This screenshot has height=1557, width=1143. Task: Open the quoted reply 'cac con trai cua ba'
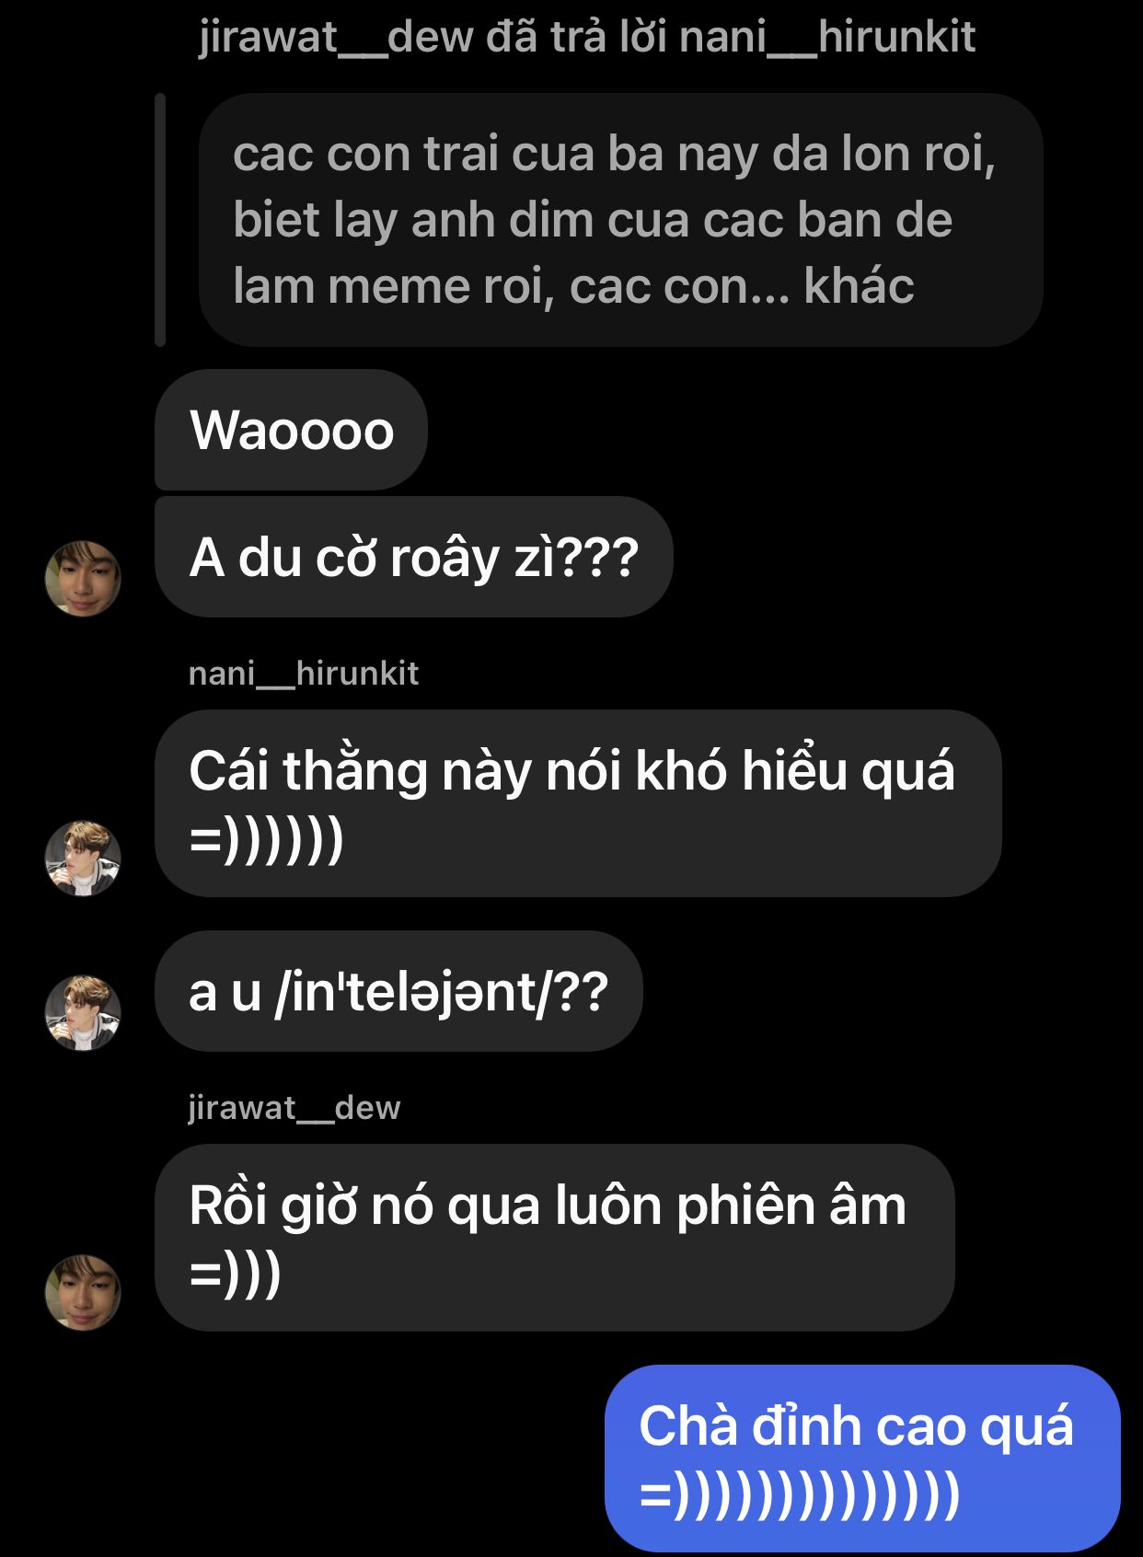tap(620, 220)
